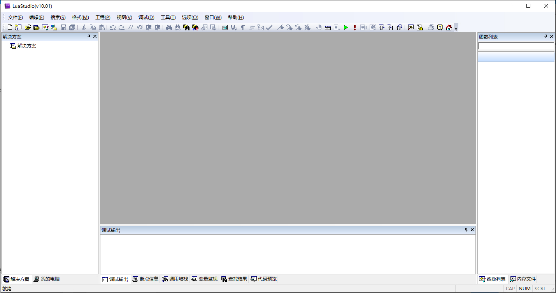Expand the toolbar overflow arrow
The height and width of the screenshot is (293, 556).
coord(456,28)
